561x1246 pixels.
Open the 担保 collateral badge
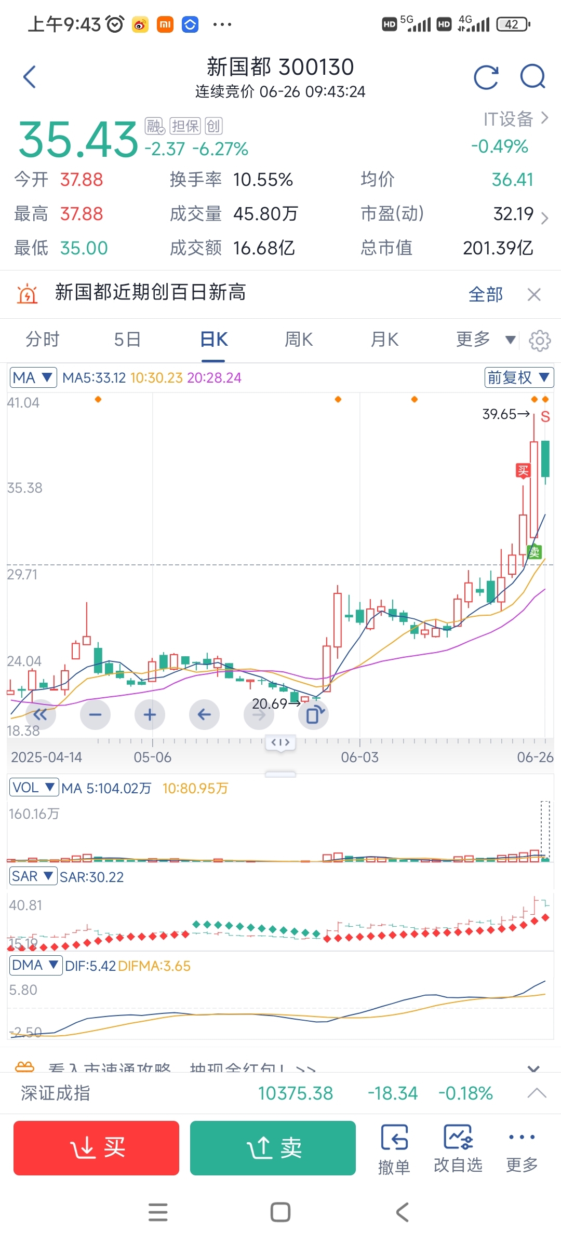[185, 126]
